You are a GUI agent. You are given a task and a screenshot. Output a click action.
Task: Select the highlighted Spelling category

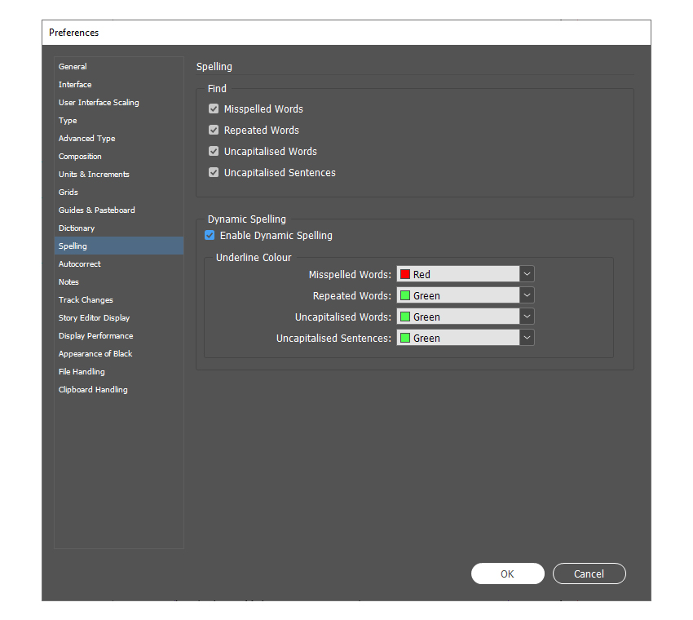[x=119, y=246]
